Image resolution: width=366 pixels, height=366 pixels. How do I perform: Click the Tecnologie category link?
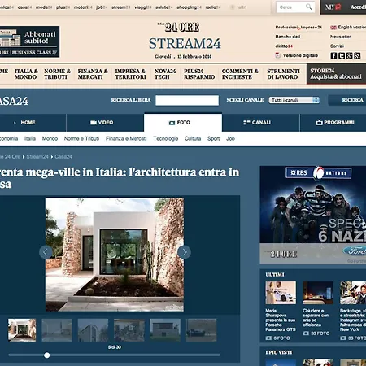[166, 138]
